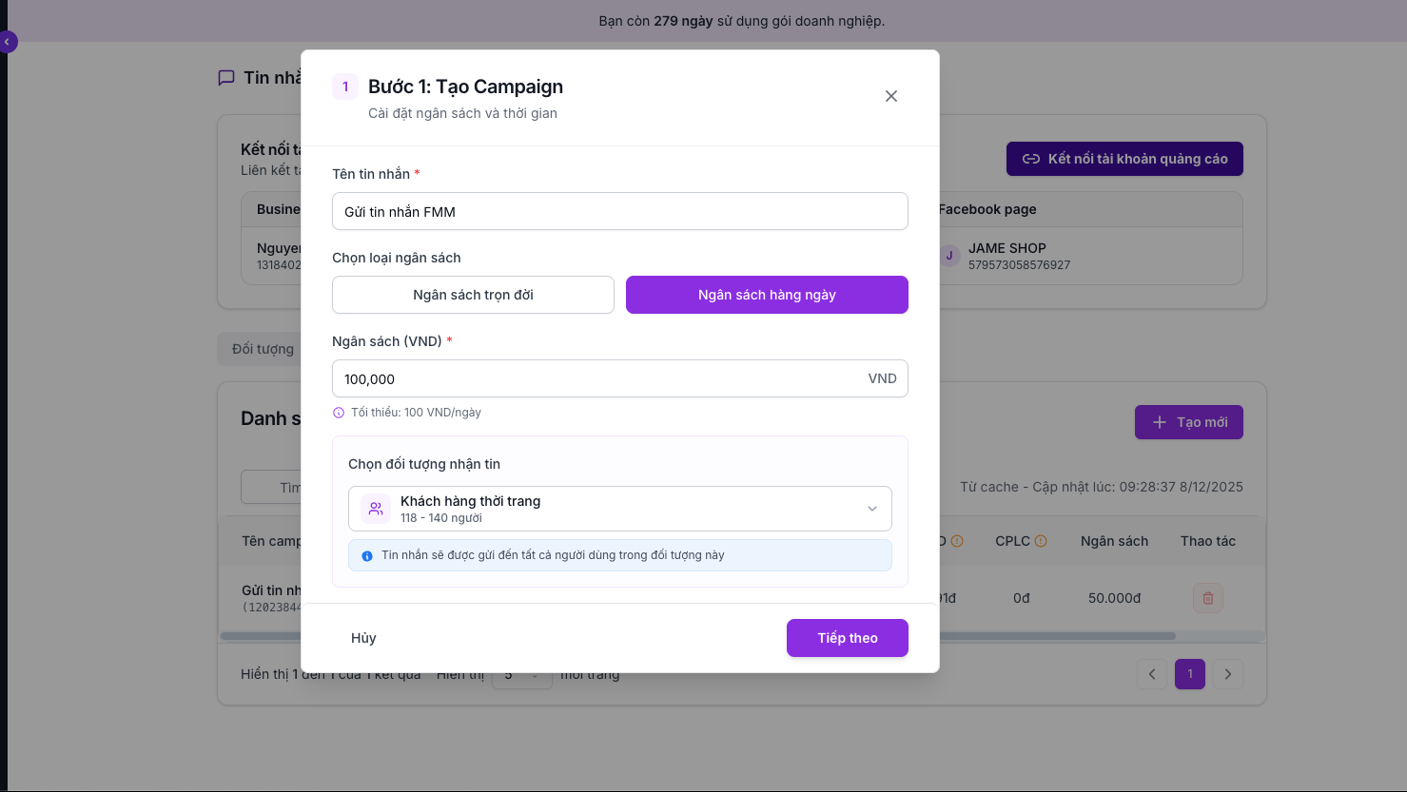Image resolution: width=1407 pixels, height=792 pixels.
Task: Click the sidebar collapse arrow icon
Action: tap(8, 42)
